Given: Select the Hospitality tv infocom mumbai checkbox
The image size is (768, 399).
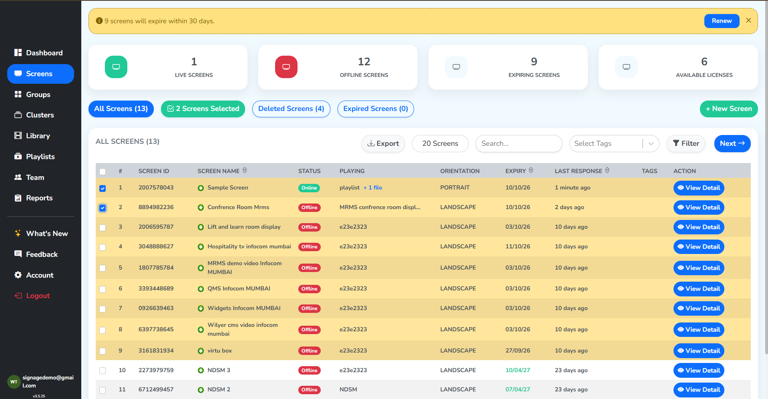Looking at the screenshot, I should click(x=103, y=247).
